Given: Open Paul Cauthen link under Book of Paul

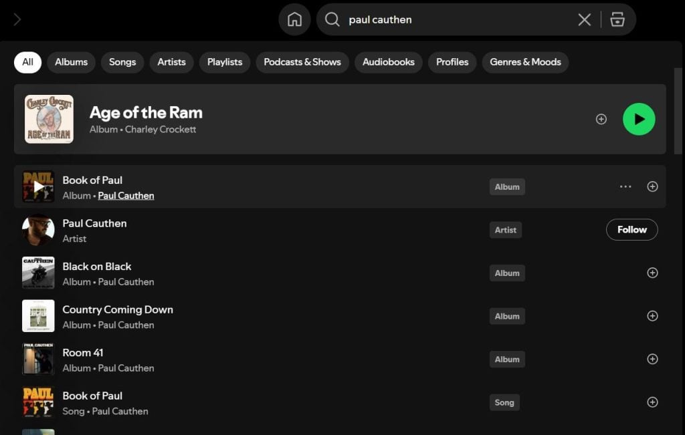Looking at the screenshot, I should pyautogui.click(x=126, y=196).
